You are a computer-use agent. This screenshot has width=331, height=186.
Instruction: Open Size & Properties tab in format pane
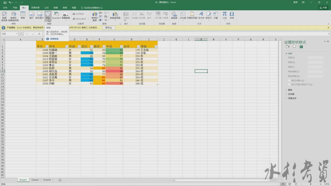[x=301, y=47]
